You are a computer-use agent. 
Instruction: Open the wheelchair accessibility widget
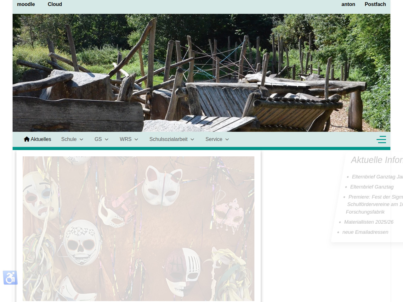(10, 277)
